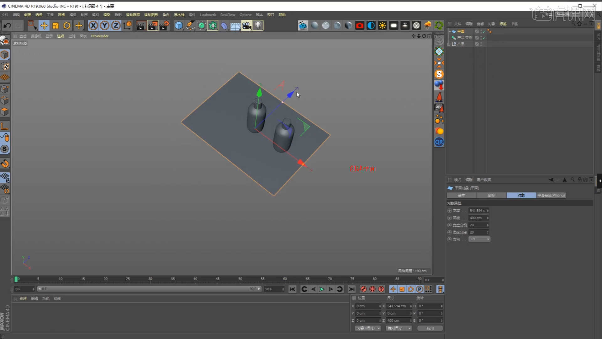Screen dimensions: 602x339
Task: Add Octane daylight sun icon
Action: coord(382,25)
